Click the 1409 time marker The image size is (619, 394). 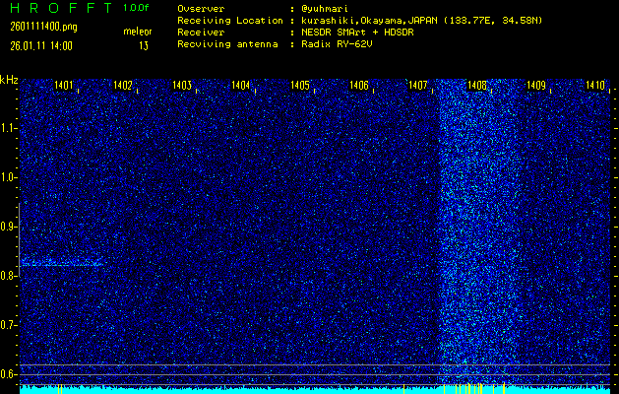(536, 85)
